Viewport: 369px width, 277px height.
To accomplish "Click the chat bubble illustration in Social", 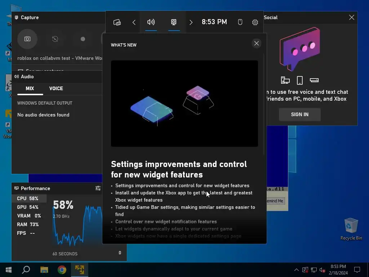I will tap(300, 49).
